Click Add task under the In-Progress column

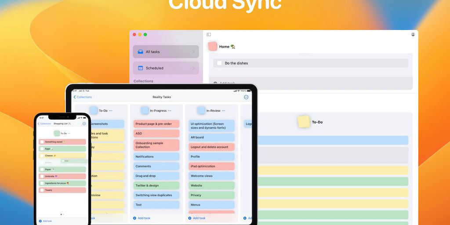(x=142, y=218)
